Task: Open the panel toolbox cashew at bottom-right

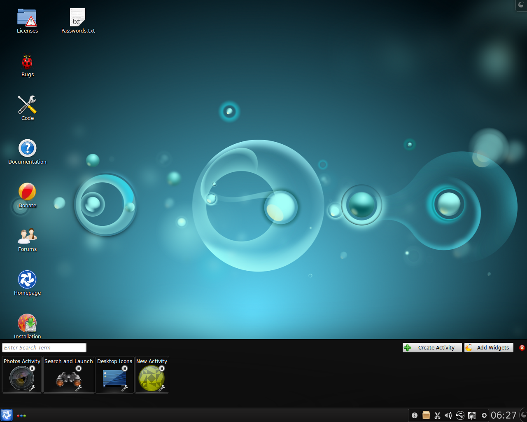Action: click(x=523, y=415)
